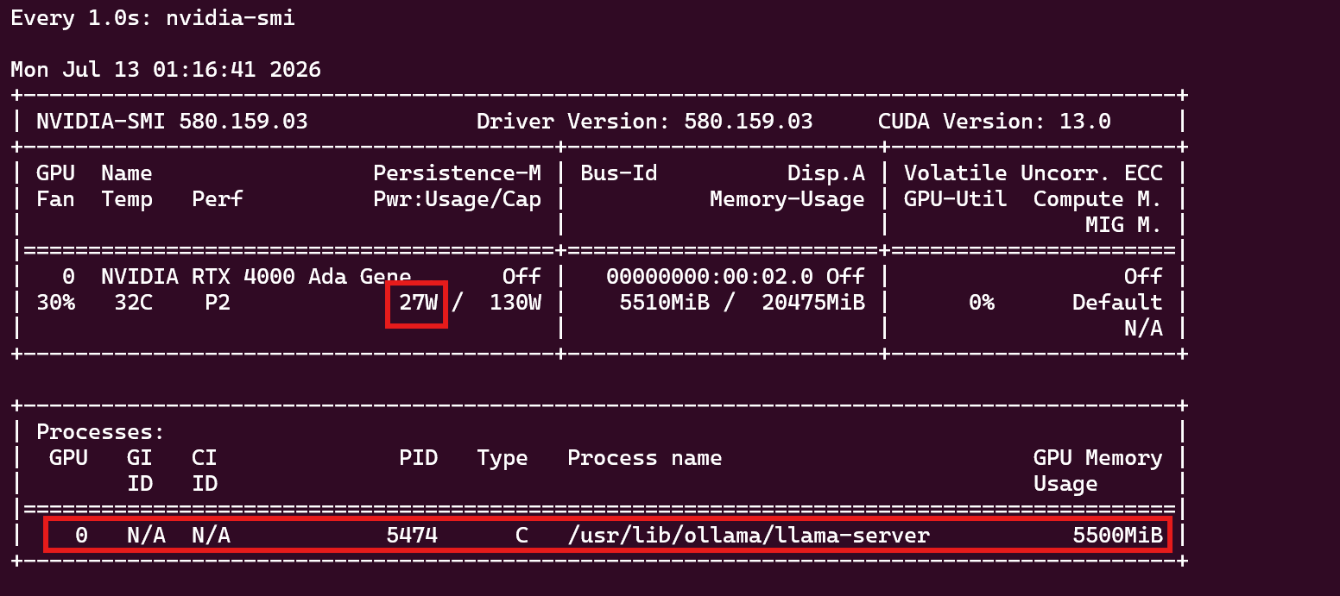Click the power cap value '130W'
This screenshot has width=1340, height=596.
515,303
